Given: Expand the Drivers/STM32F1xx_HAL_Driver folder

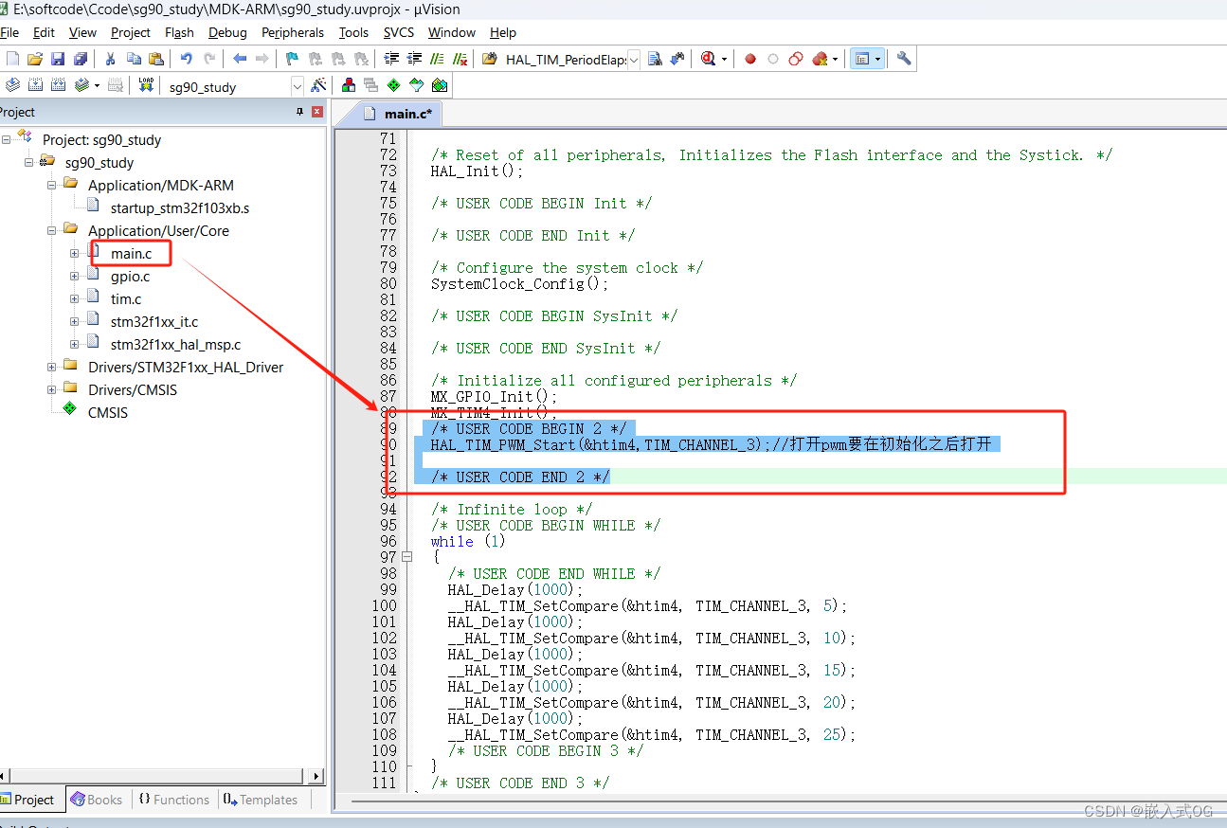Looking at the screenshot, I should pos(52,367).
